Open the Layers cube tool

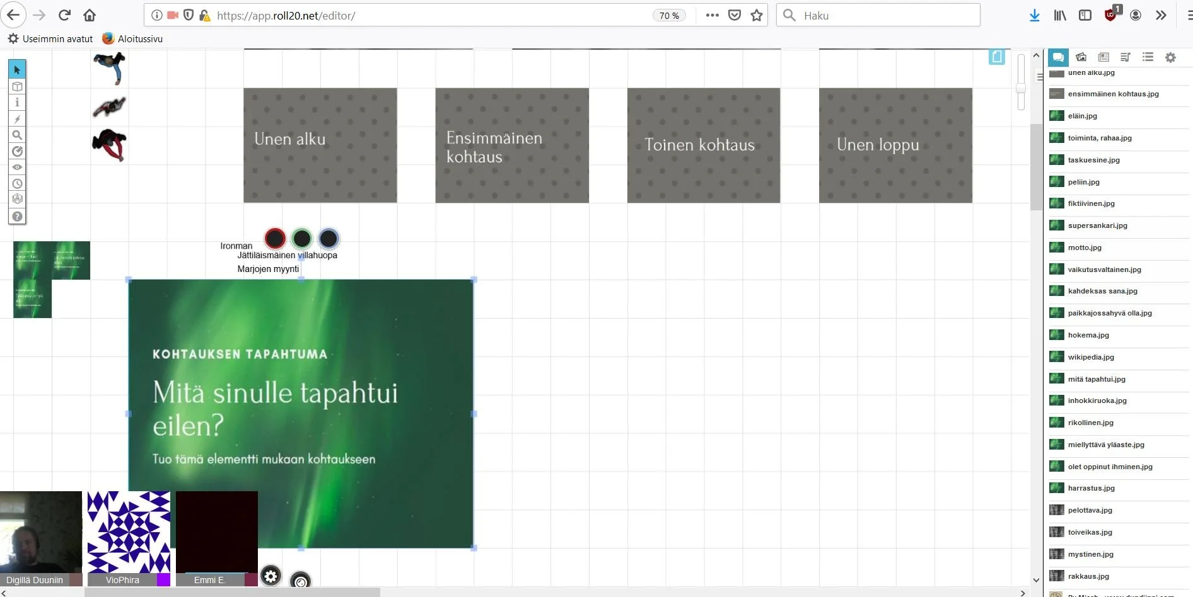click(x=17, y=86)
